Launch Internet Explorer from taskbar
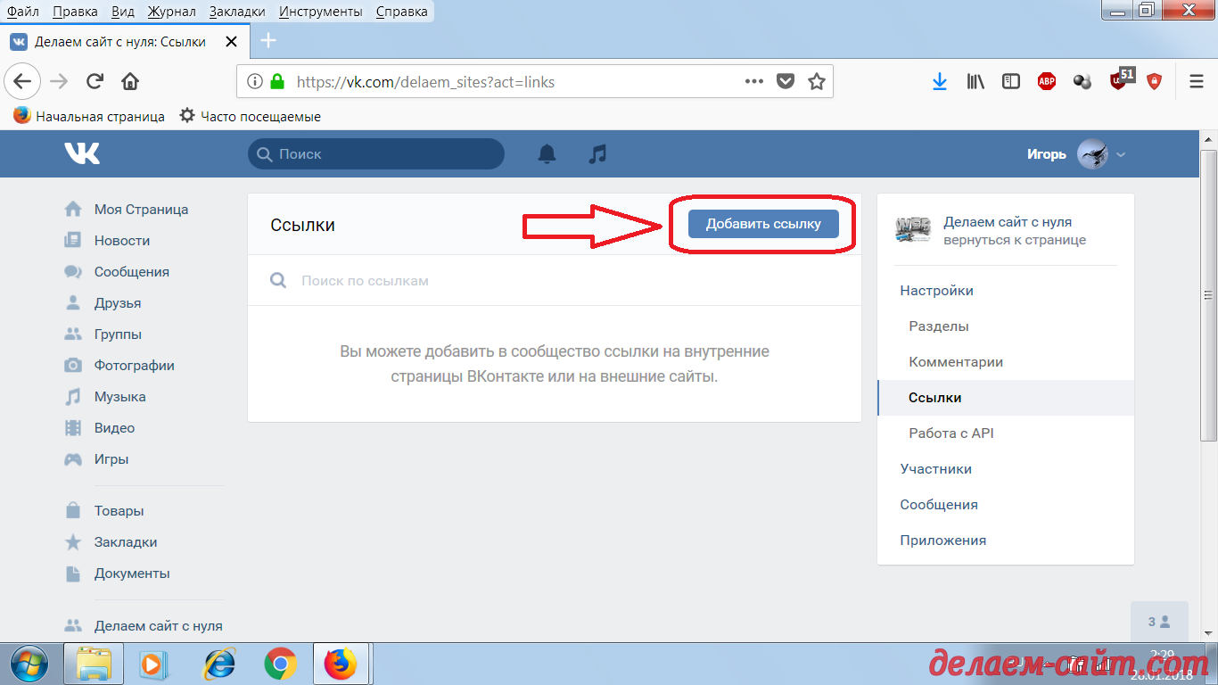The height and width of the screenshot is (685, 1218). [218, 664]
